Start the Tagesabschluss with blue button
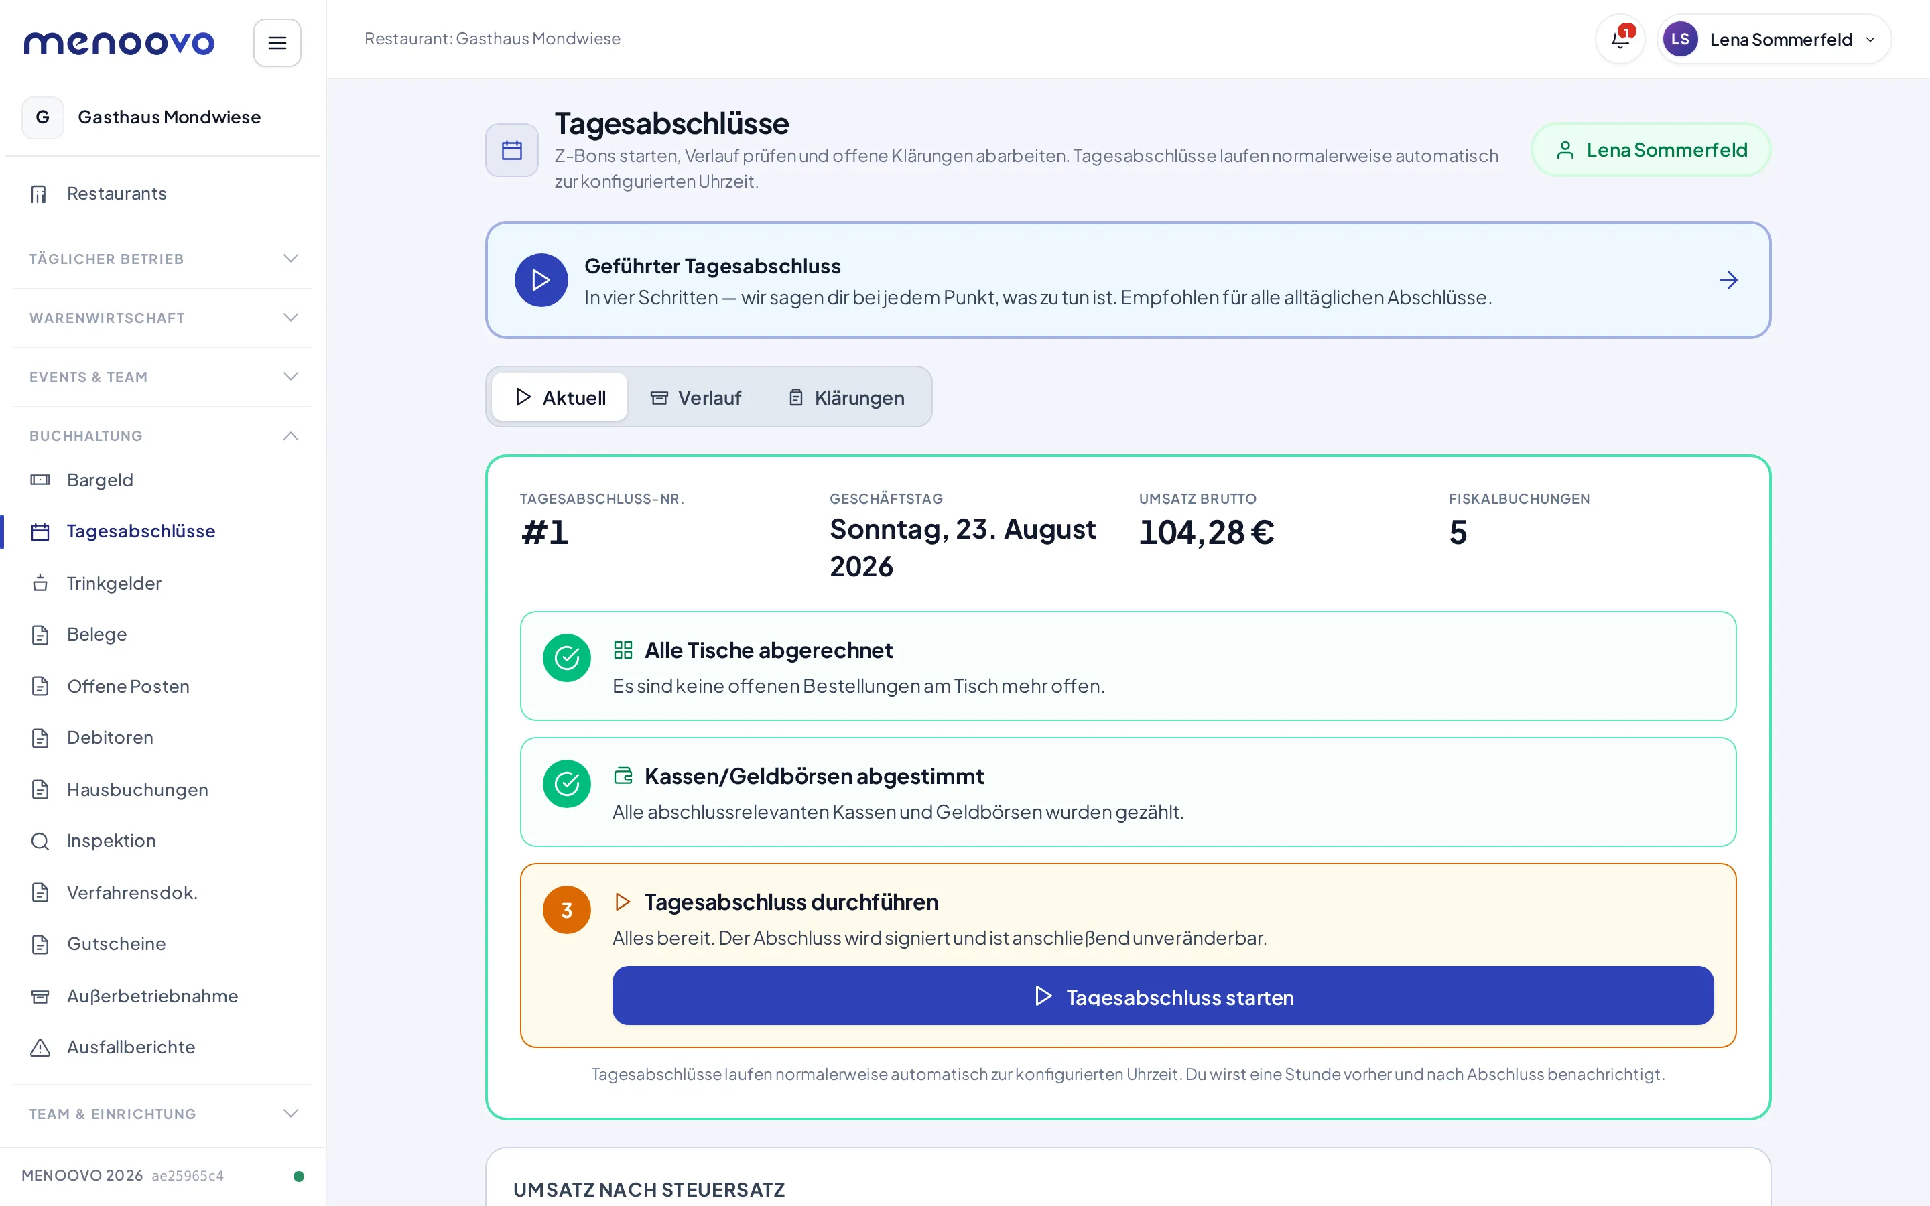 tap(1163, 996)
